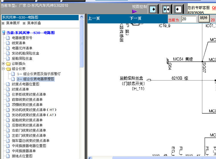Select root node 当前:东风风神--S30--电路图
Screen dimensions: 216x159
[x=30, y=33]
